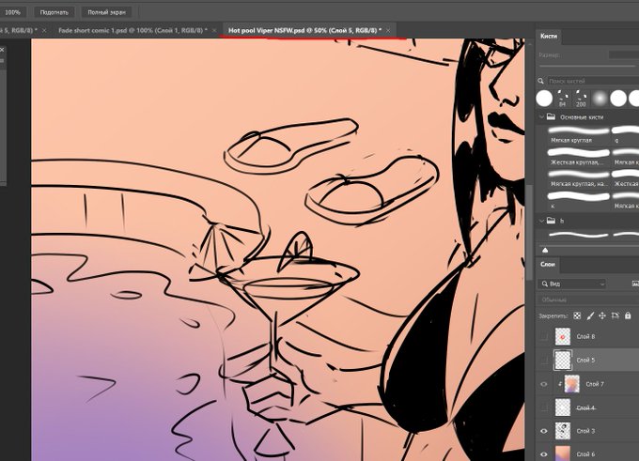Select the Мягкая круглая brush preset

579,135
